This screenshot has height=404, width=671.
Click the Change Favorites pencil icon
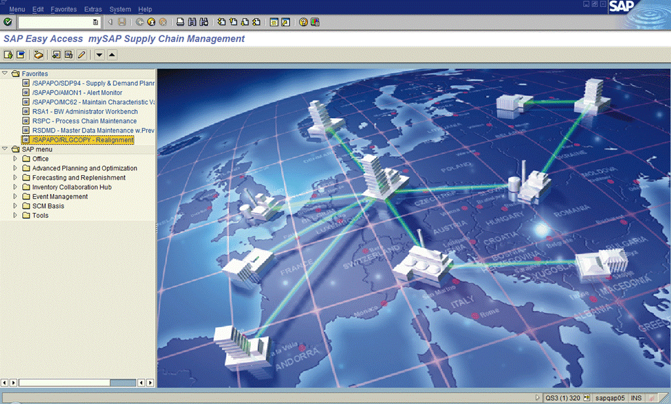tap(81, 55)
